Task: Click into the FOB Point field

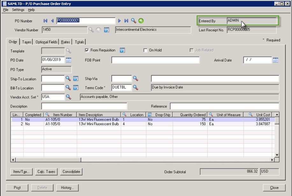Action: 155,60
